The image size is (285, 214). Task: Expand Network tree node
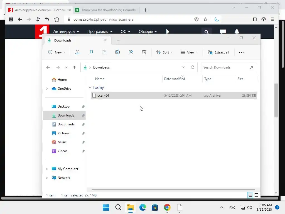click(47, 178)
